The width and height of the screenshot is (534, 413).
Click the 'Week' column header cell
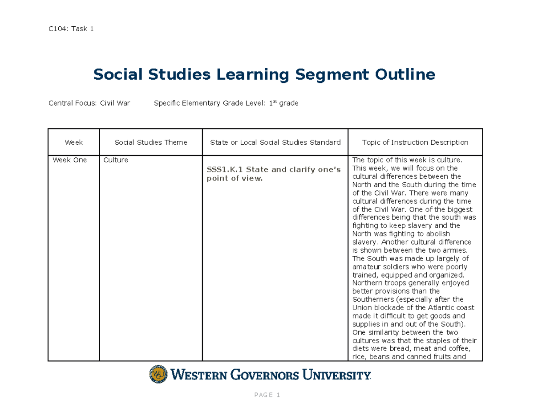(x=73, y=142)
